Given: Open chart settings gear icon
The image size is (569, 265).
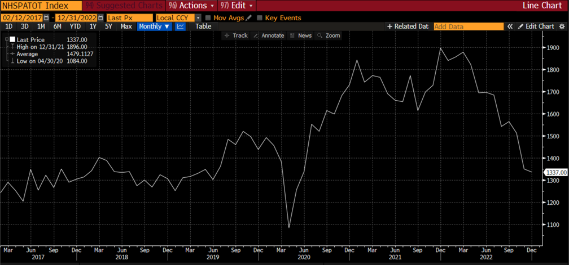Looking at the screenshot, I should tap(563, 26).
